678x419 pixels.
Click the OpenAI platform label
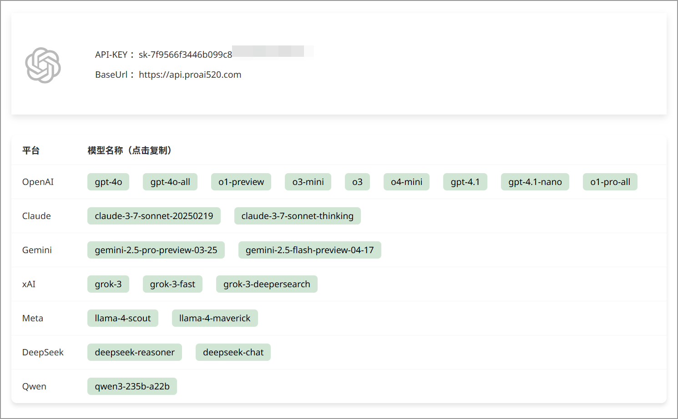pos(38,182)
